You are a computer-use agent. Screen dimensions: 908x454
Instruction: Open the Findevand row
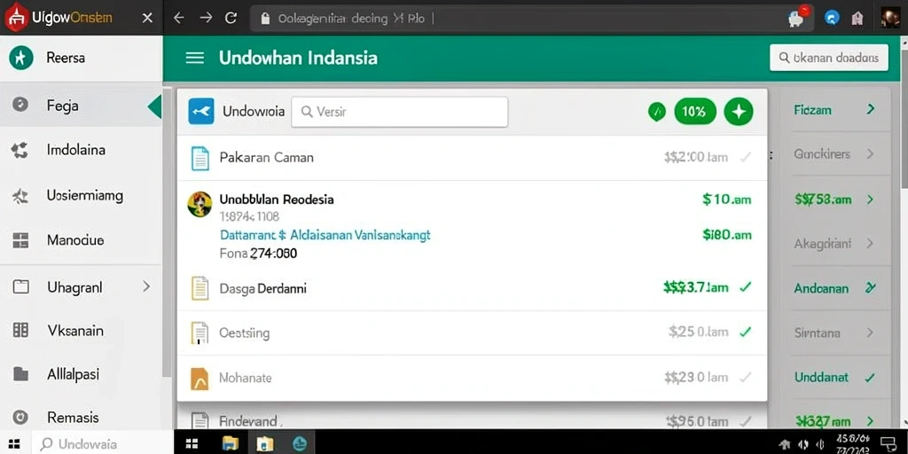[472, 421]
